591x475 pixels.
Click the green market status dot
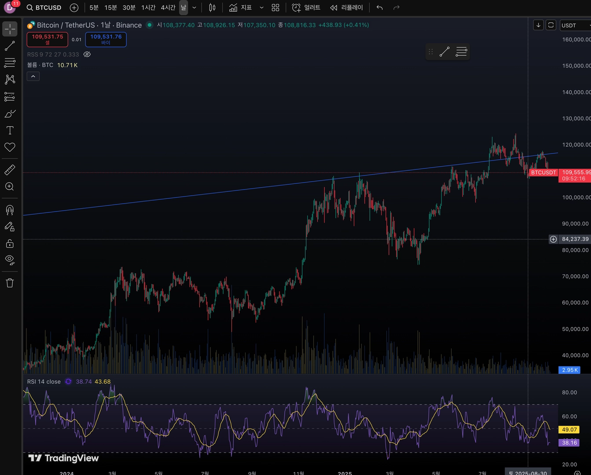click(x=150, y=25)
